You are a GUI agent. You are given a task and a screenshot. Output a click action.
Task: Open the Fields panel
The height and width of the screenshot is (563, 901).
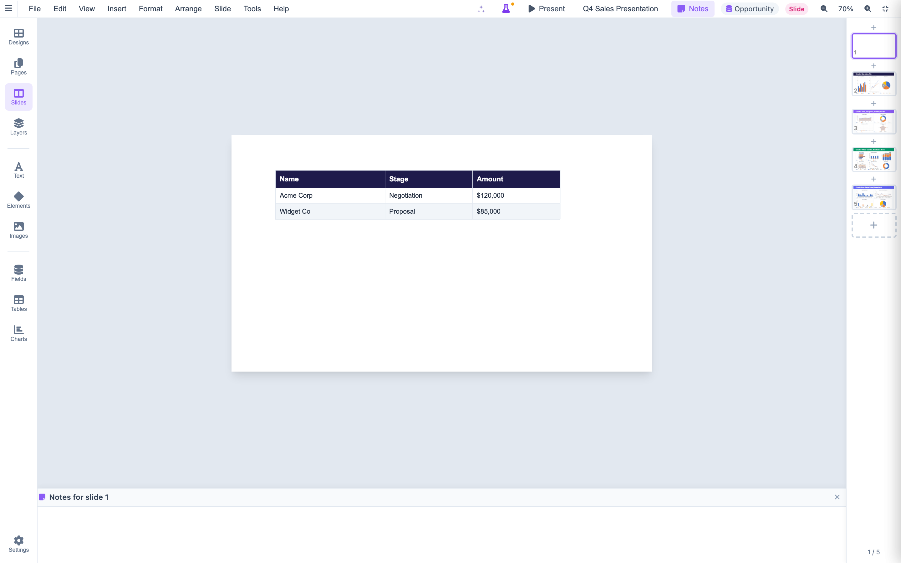(x=18, y=272)
